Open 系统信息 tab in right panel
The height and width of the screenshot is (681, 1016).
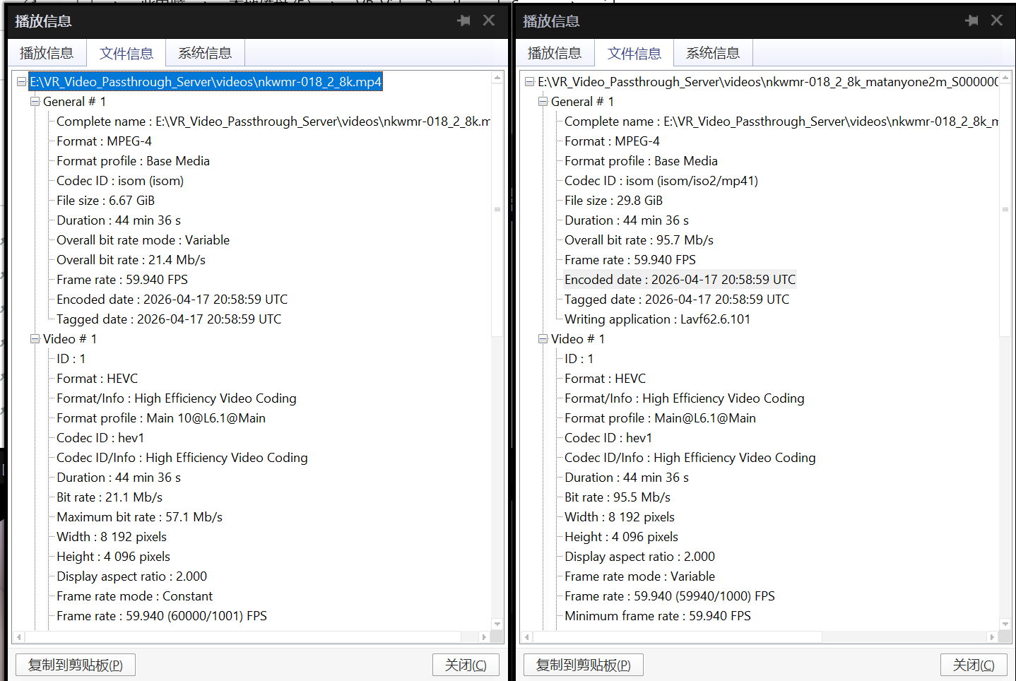tap(713, 53)
